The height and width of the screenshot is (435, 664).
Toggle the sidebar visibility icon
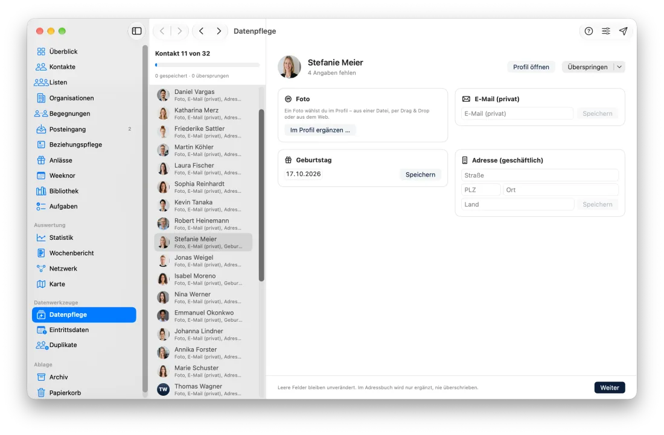(x=136, y=31)
